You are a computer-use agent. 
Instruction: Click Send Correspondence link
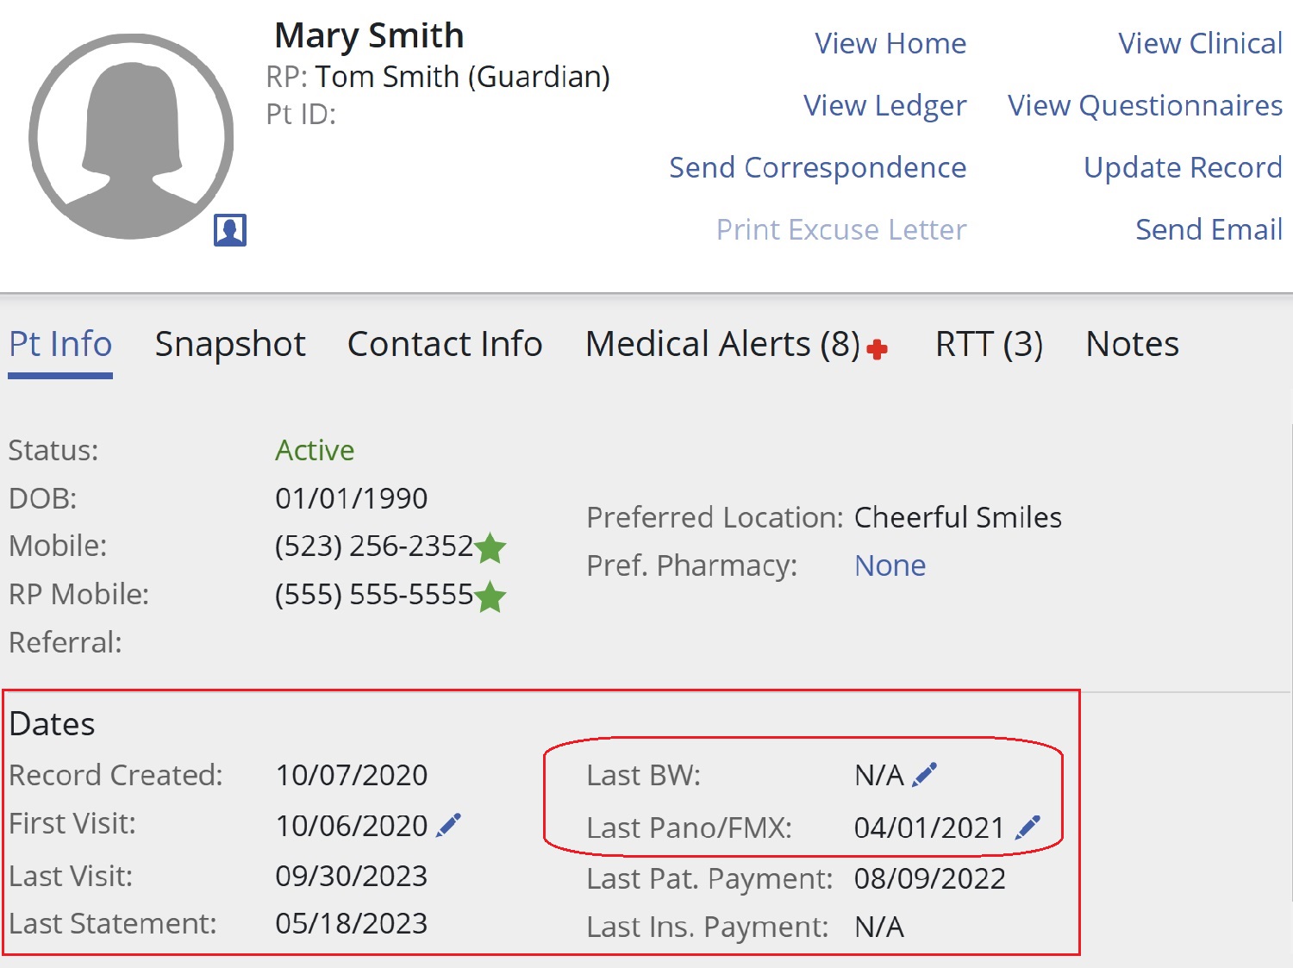coord(817,167)
